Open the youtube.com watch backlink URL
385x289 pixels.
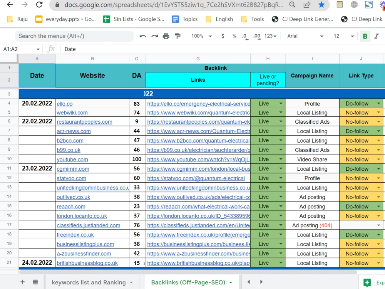198,160
